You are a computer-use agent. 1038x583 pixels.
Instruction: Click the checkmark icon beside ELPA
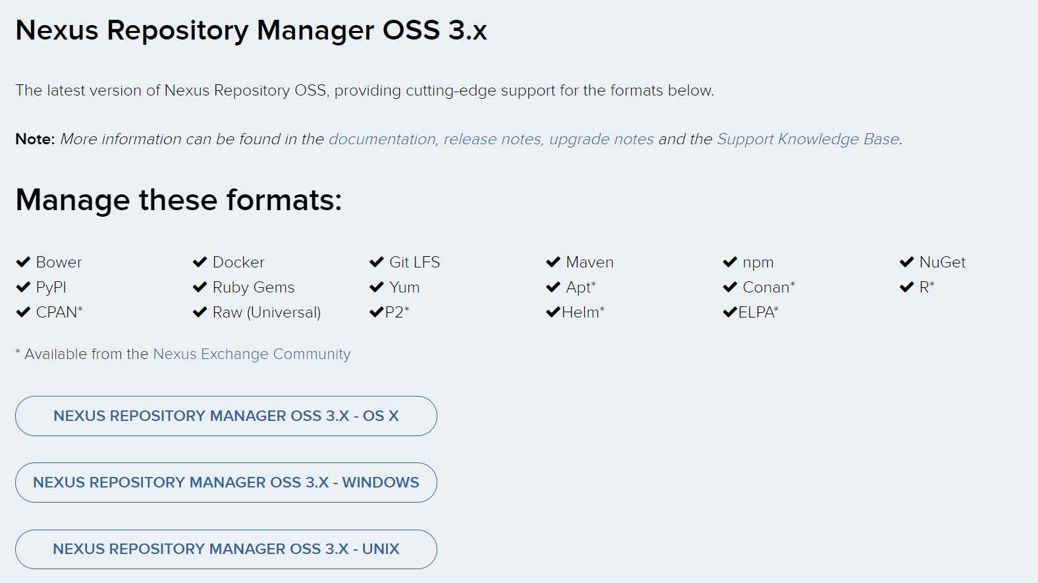coord(730,312)
